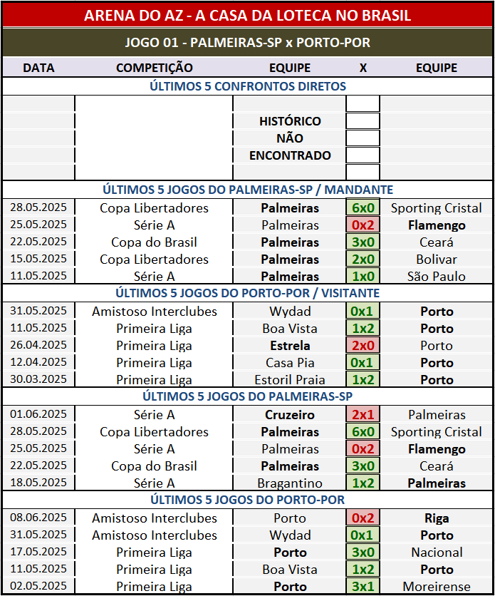Click the Riga team name
The image size is (495, 596).
coord(437,518)
